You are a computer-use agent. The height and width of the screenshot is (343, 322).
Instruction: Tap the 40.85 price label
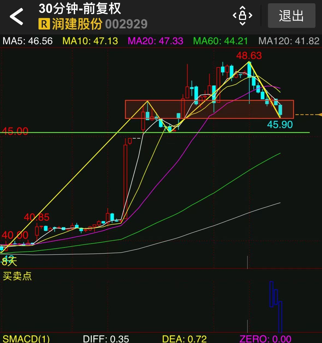point(37,217)
